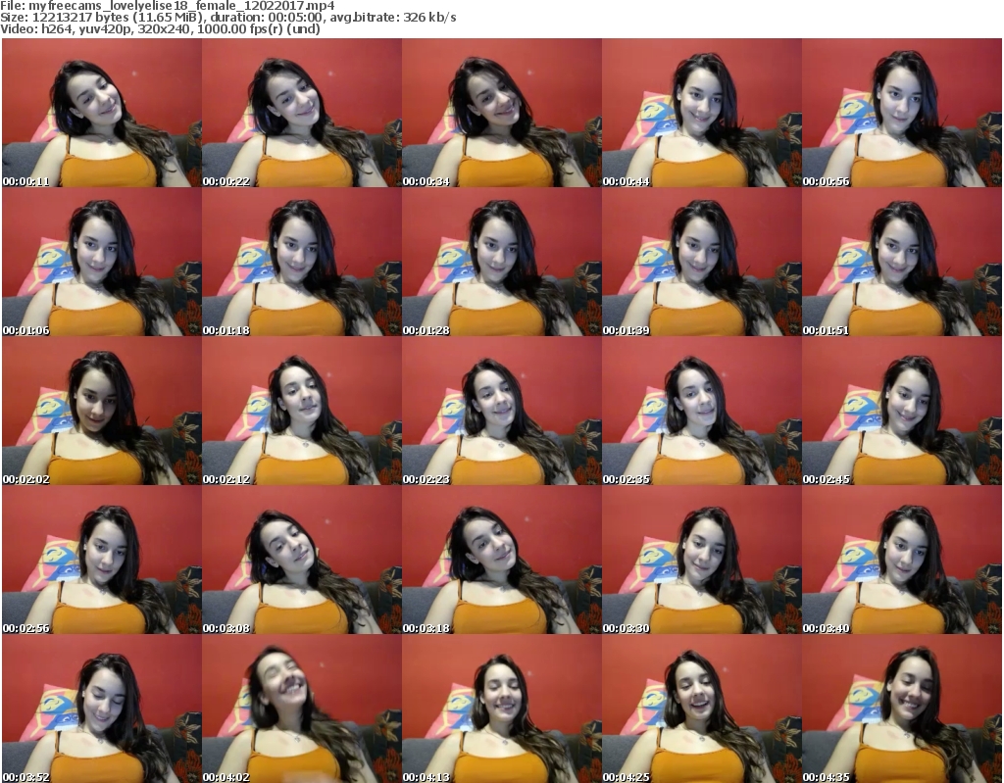Click the thumbnail marked 00:03:30
Screen dimensions: 1004x783
[702, 560]
